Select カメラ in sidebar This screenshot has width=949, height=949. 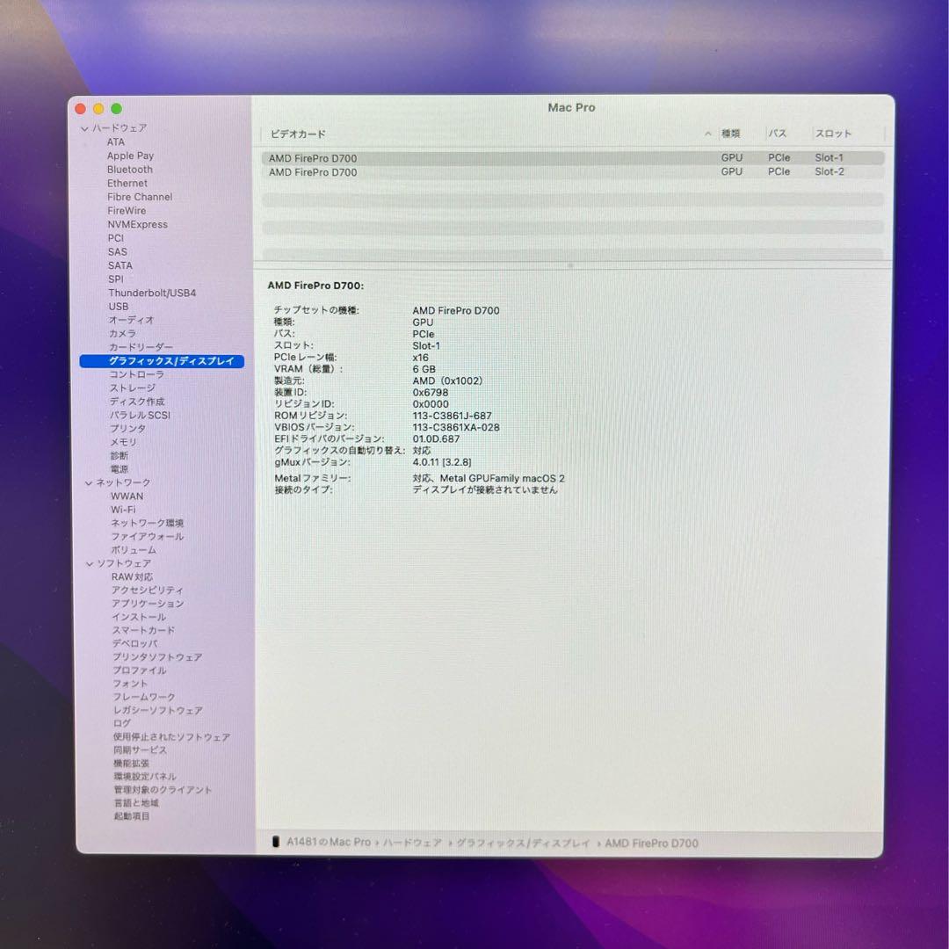[x=122, y=334]
